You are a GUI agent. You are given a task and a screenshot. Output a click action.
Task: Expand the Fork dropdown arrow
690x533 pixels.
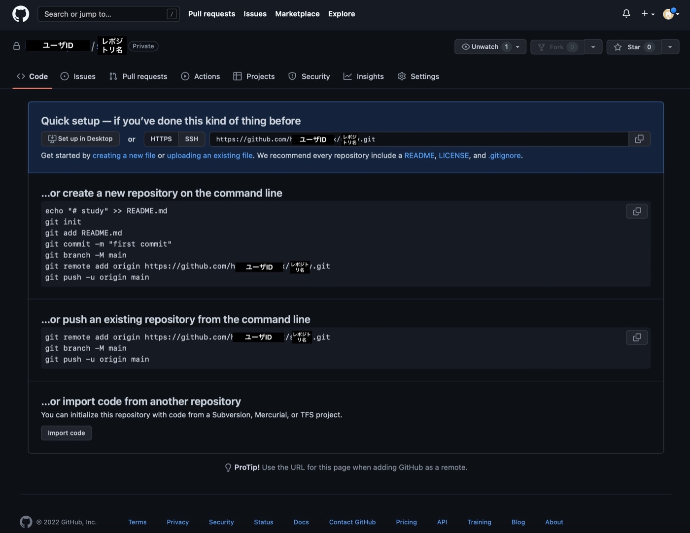pyautogui.click(x=593, y=47)
